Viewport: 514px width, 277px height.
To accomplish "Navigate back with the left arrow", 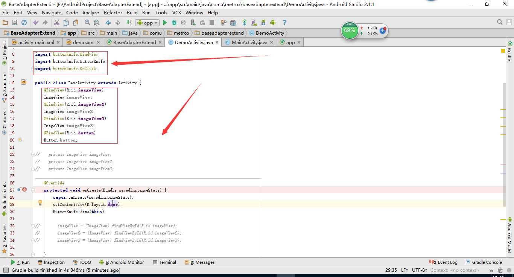I will (108, 23).
